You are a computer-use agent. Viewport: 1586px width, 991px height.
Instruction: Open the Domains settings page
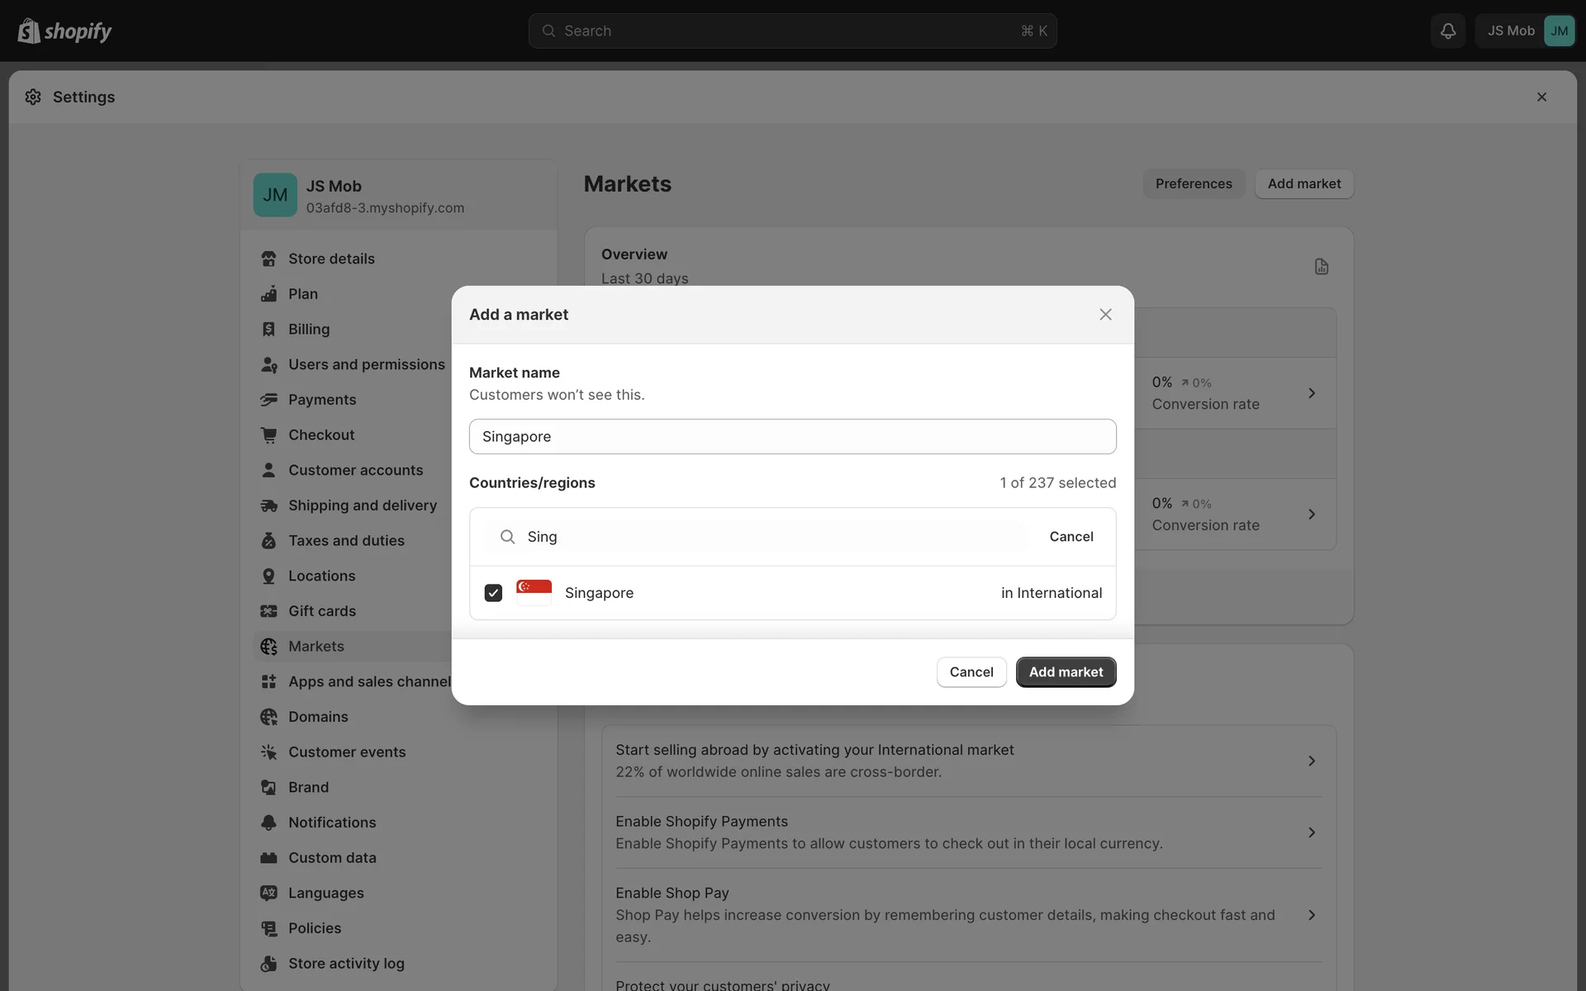pyautogui.click(x=318, y=717)
